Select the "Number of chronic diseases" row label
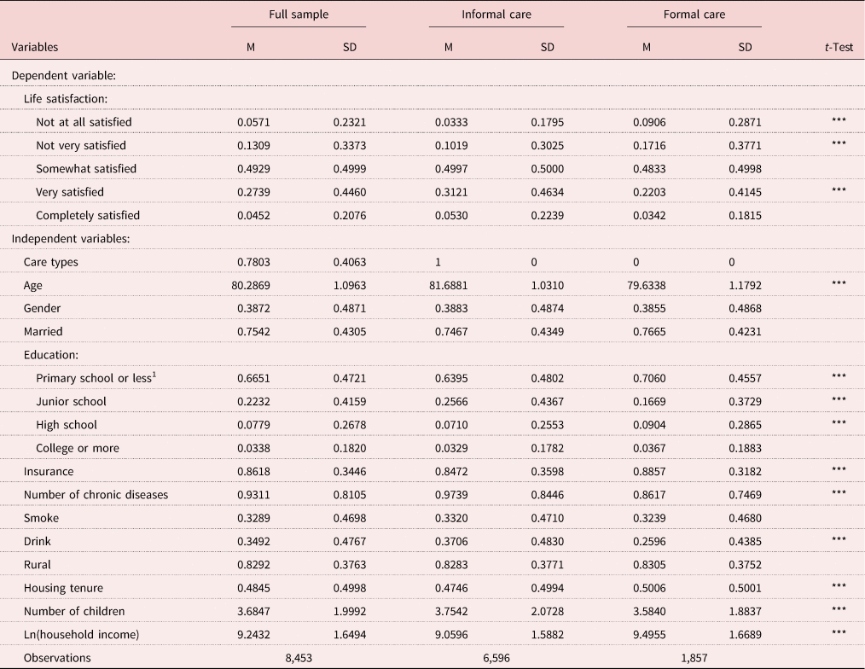Viewport: 865px width, 669px height. click(x=96, y=495)
